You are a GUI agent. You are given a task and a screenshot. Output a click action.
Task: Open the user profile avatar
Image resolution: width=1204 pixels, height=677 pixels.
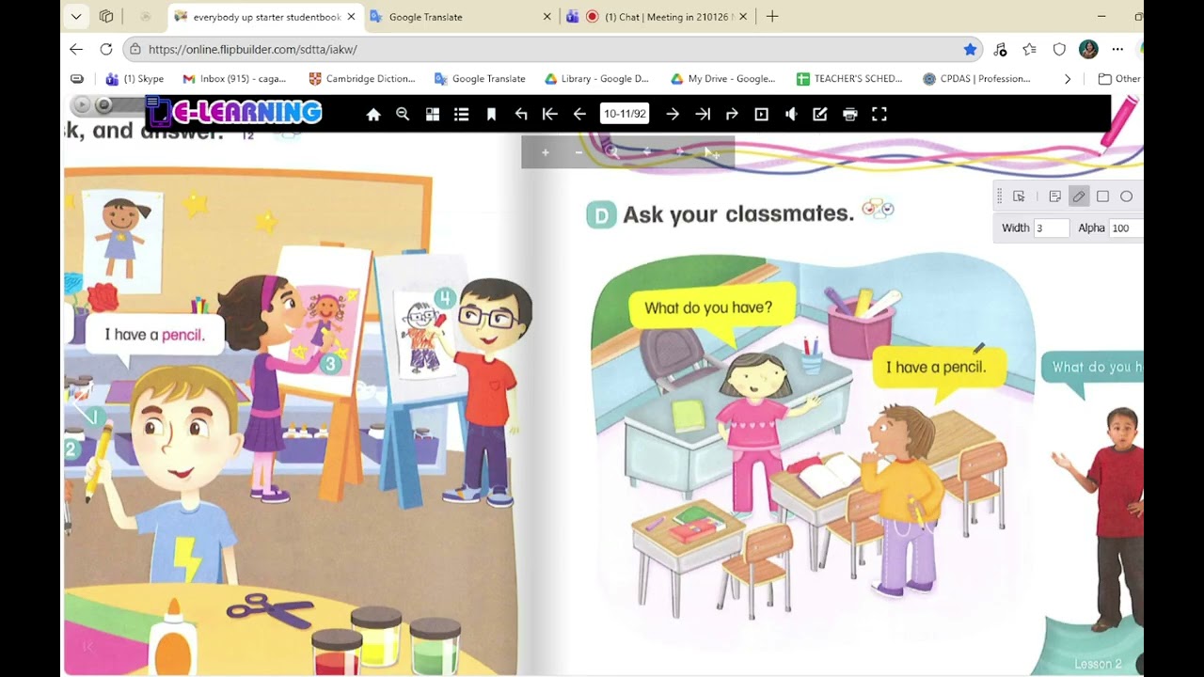point(1088,49)
